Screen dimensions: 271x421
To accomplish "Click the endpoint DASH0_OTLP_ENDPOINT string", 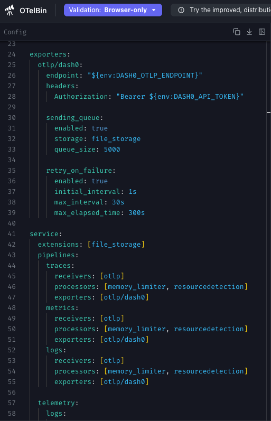I will 145,76.
